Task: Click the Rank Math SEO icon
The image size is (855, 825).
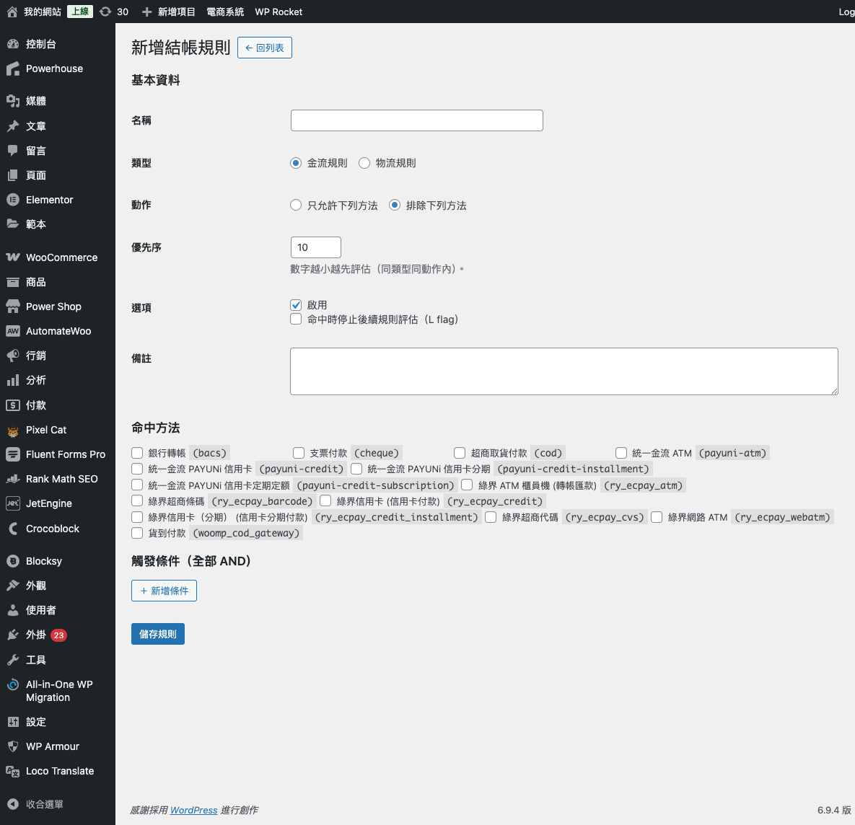Action: tap(13, 478)
